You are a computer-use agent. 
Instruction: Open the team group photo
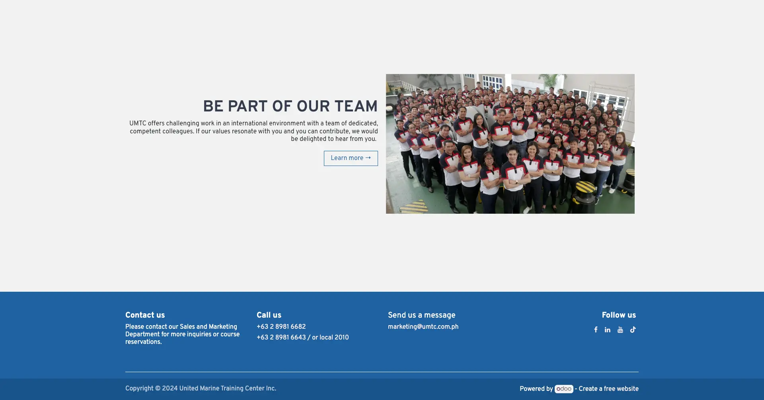click(510, 144)
